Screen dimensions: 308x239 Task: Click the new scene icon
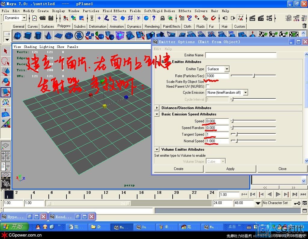(x=35, y=18)
